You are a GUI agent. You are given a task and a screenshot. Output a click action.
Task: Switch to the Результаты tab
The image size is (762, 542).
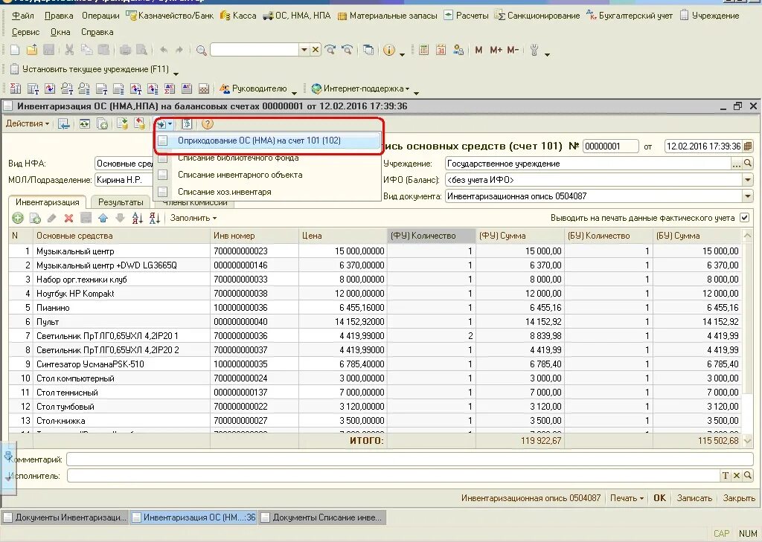[x=121, y=202]
